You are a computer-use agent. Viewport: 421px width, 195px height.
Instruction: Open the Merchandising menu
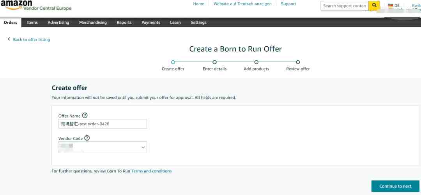tap(93, 23)
